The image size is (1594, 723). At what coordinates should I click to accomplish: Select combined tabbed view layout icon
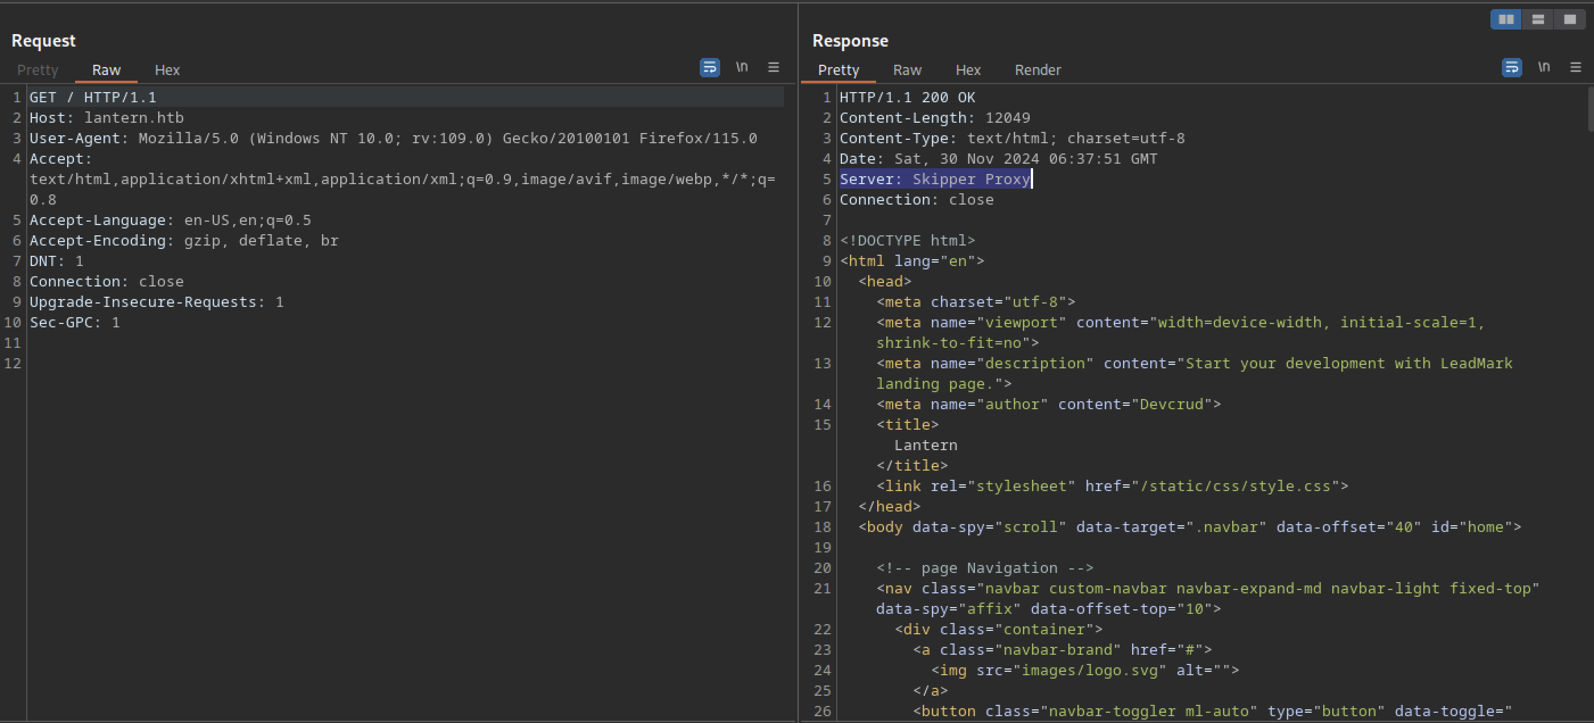point(1570,20)
